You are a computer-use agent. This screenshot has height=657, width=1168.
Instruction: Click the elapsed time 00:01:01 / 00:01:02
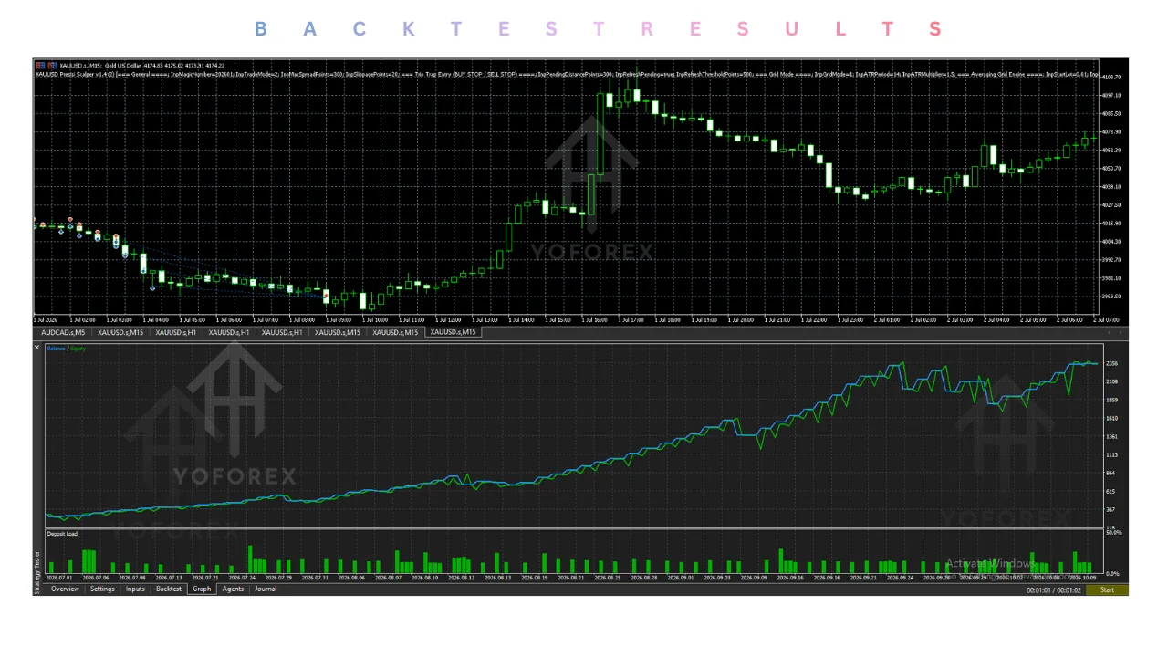tap(1054, 590)
